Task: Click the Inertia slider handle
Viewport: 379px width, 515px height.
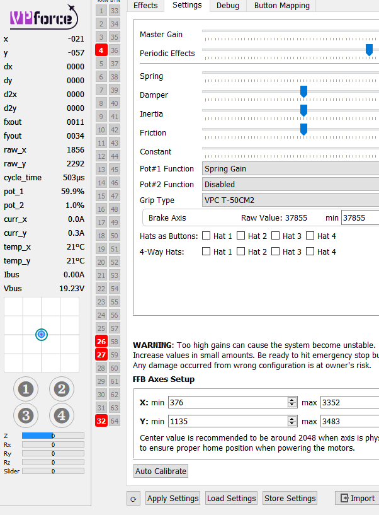Action: [x=304, y=110]
